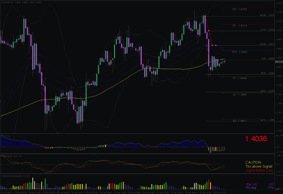Click the 'Pct Avg' label in volume panel

click(251, 188)
